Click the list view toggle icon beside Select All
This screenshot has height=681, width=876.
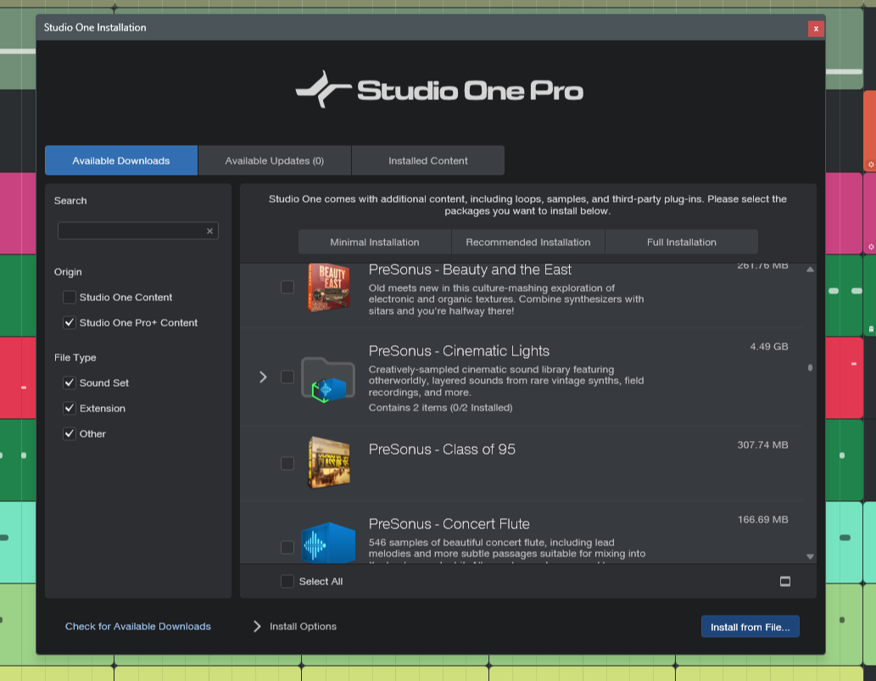[x=785, y=582]
